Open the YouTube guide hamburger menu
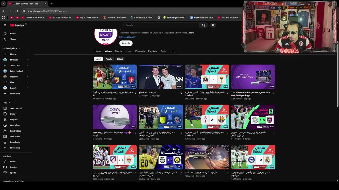Screen dimensions: 339x190 5,25
